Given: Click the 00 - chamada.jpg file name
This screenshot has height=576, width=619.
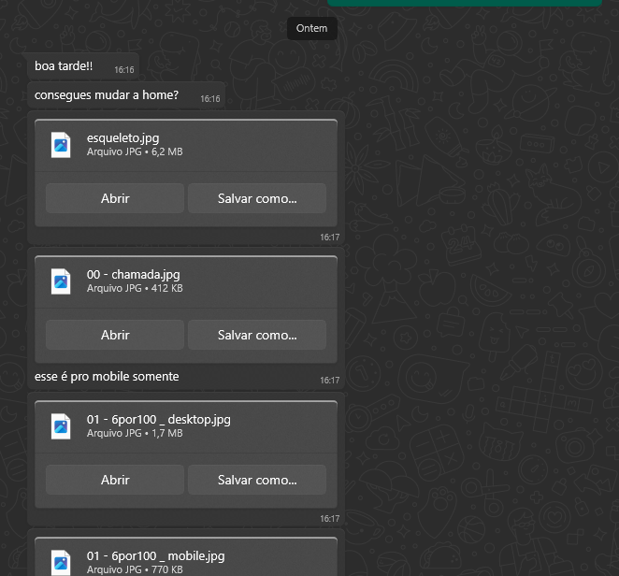Looking at the screenshot, I should click(133, 275).
